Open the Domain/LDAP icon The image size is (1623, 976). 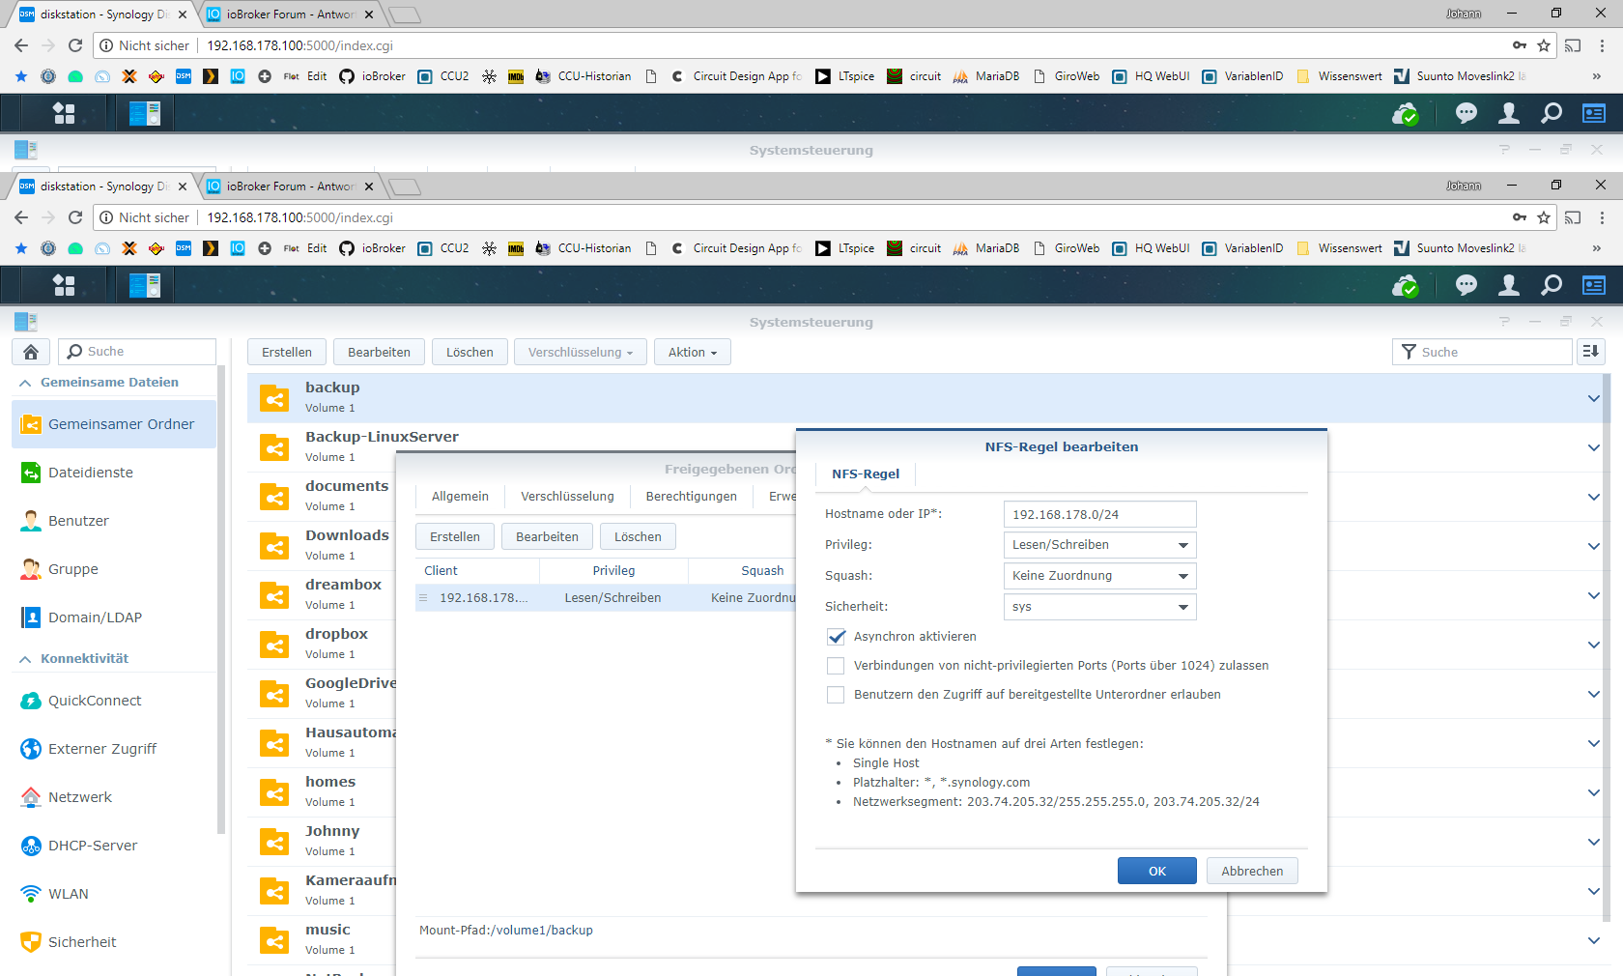pyautogui.click(x=31, y=617)
